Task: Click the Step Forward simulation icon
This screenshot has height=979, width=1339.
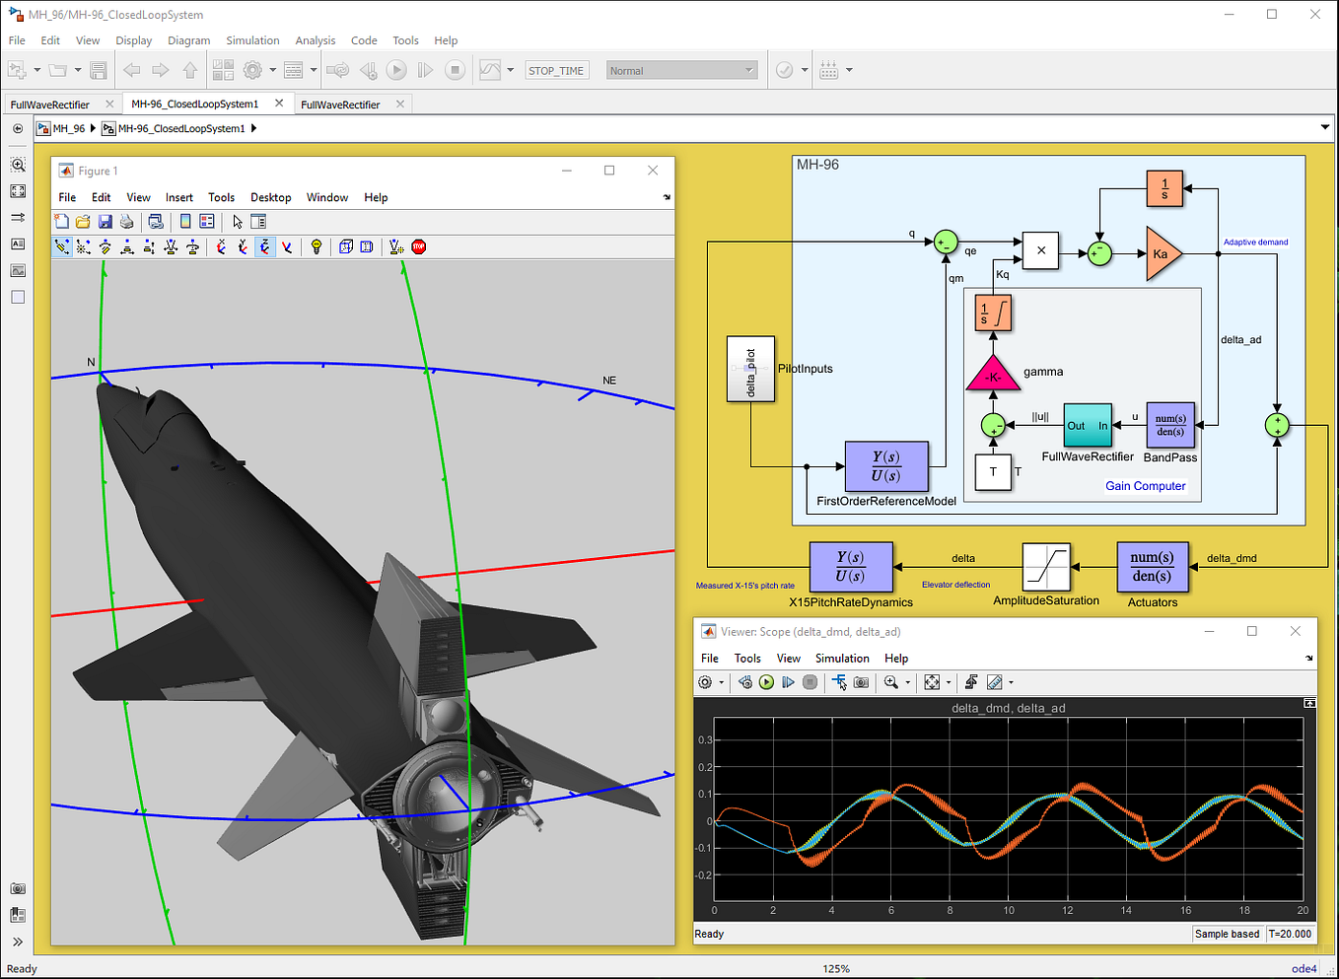Action: [x=425, y=70]
